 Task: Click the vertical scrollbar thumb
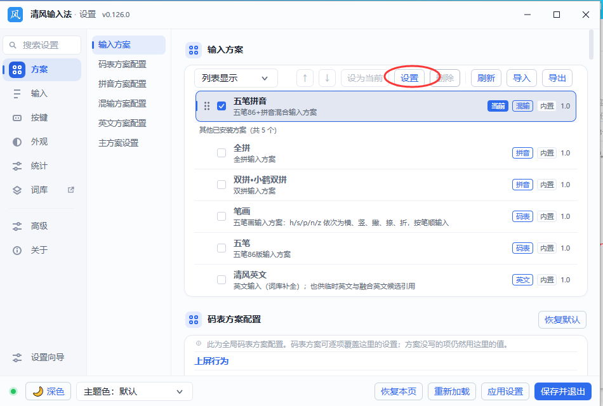591,44
